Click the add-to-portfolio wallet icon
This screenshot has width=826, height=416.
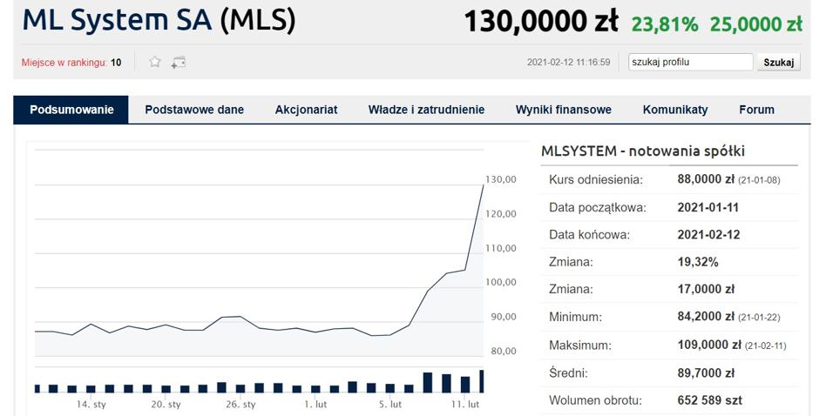[178, 63]
